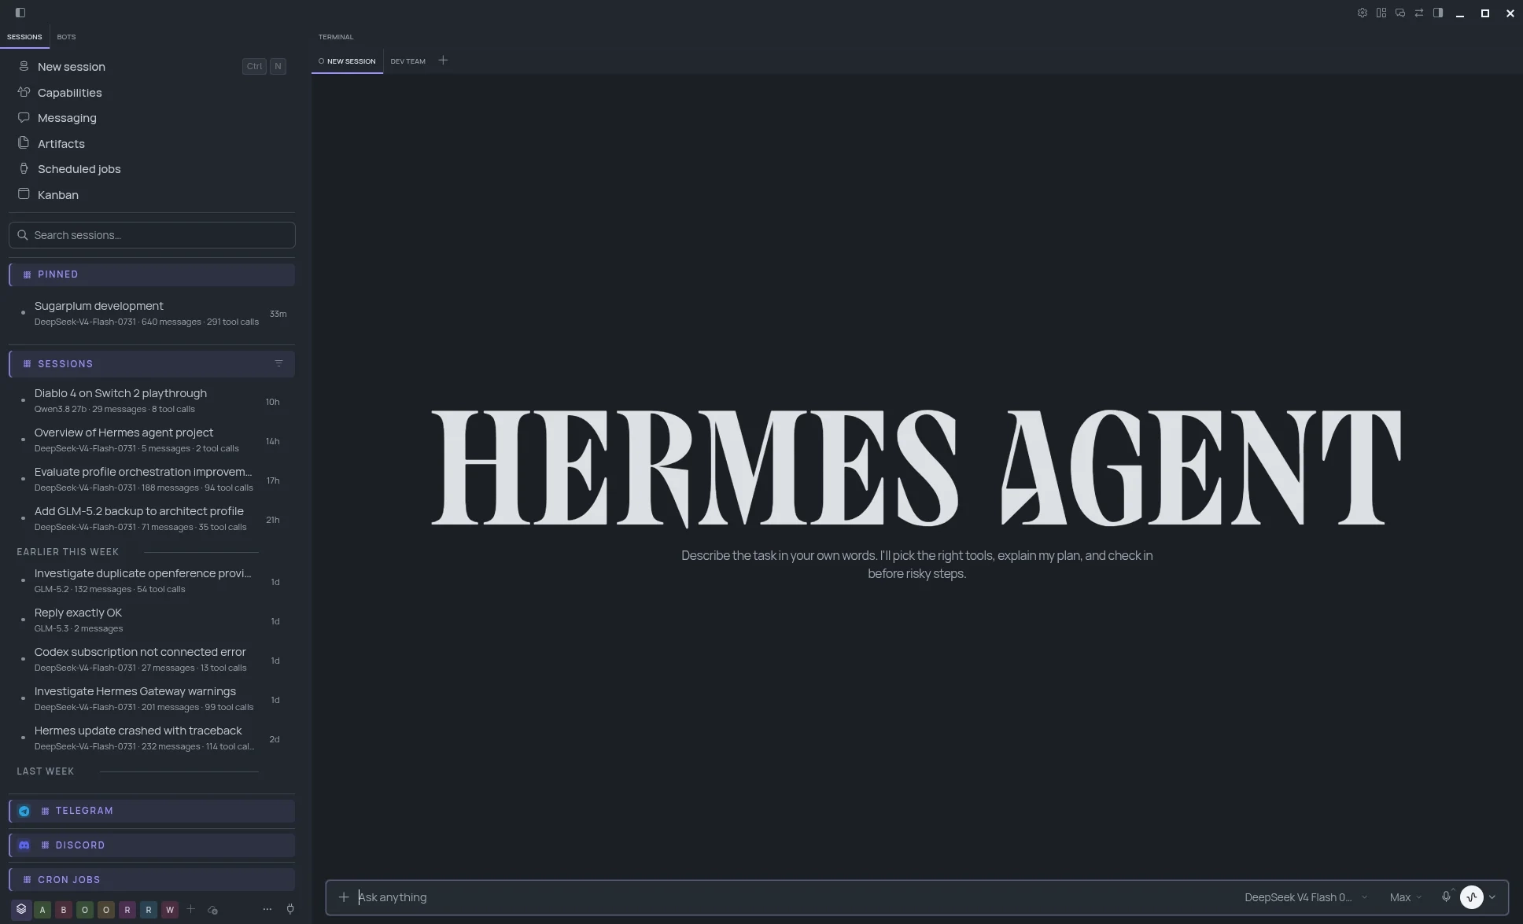This screenshot has height=924, width=1523.
Task: Select the New Session terminal tab
Action: (347, 61)
